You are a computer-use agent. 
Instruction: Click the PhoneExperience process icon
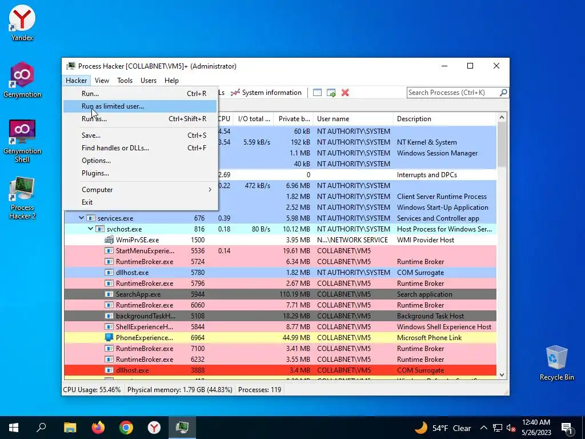(x=109, y=337)
